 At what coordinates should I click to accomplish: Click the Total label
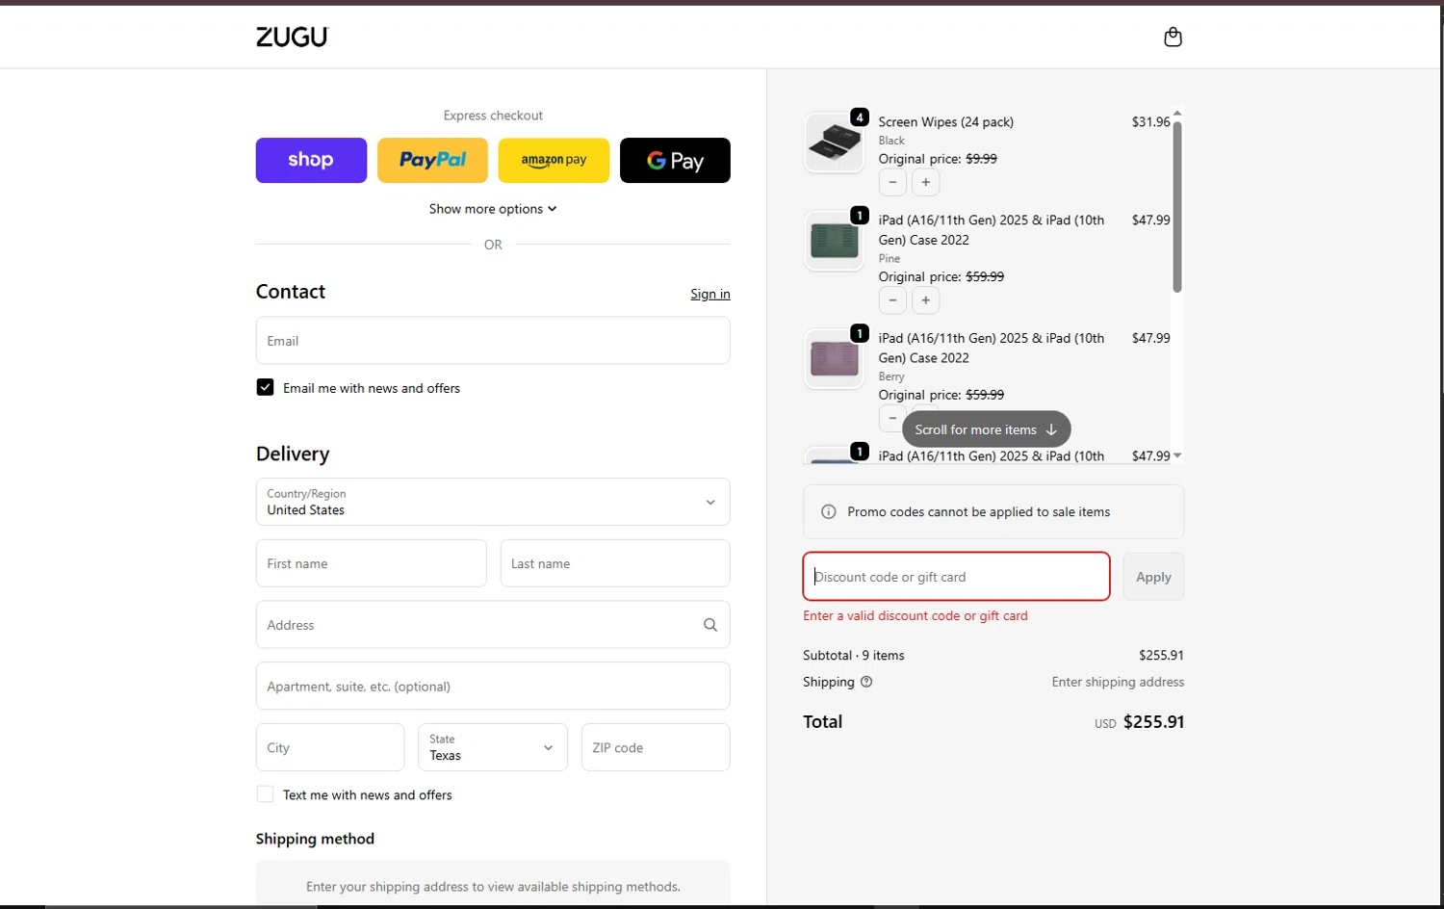(x=823, y=721)
